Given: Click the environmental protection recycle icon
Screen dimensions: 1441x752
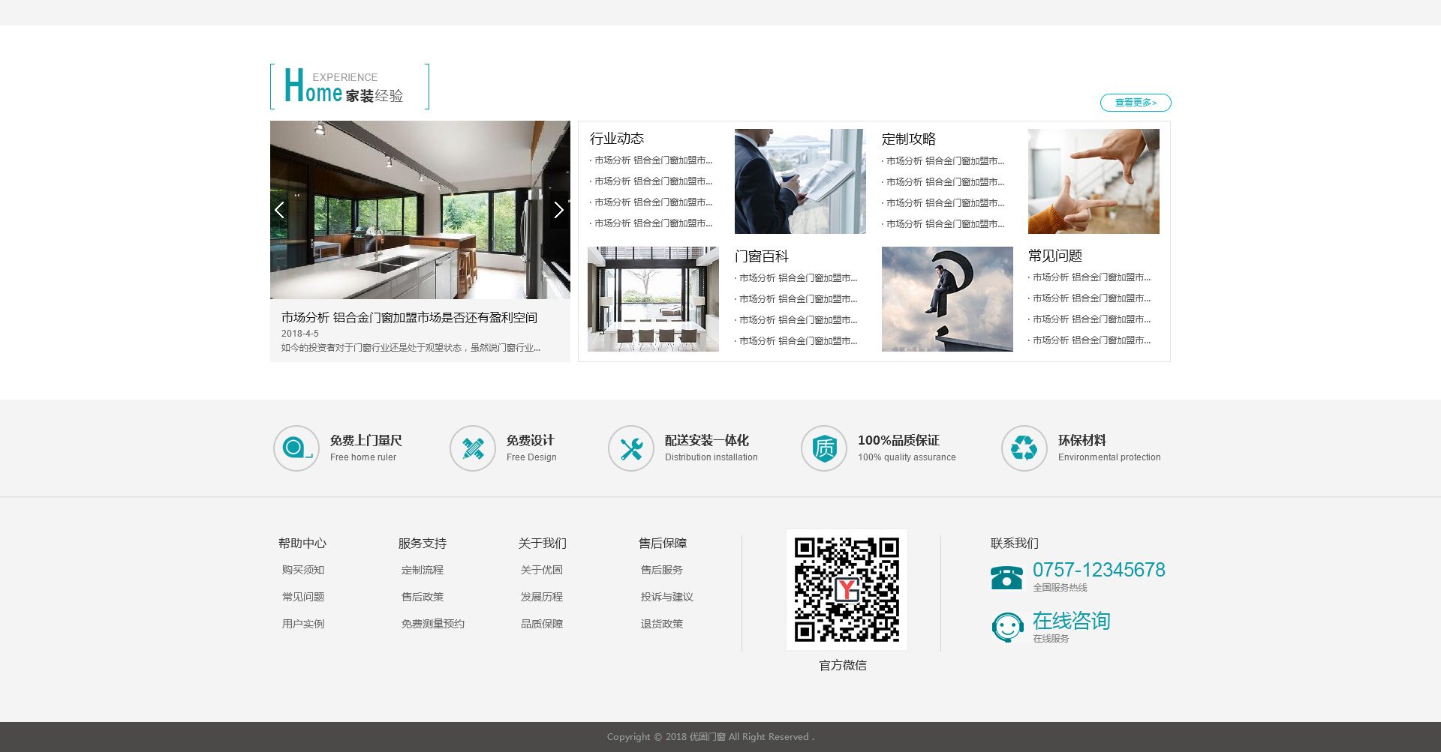Looking at the screenshot, I should click(x=1024, y=448).
